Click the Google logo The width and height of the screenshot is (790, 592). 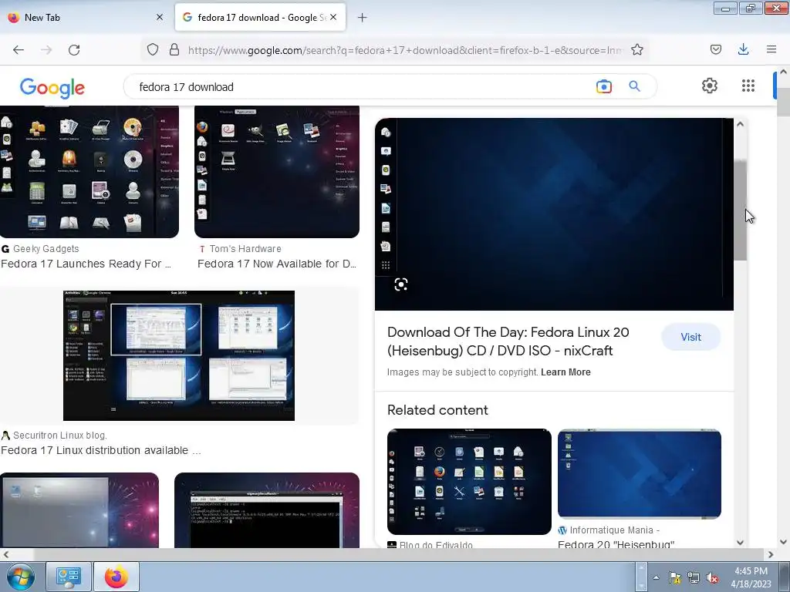click(x=52, y=88)
